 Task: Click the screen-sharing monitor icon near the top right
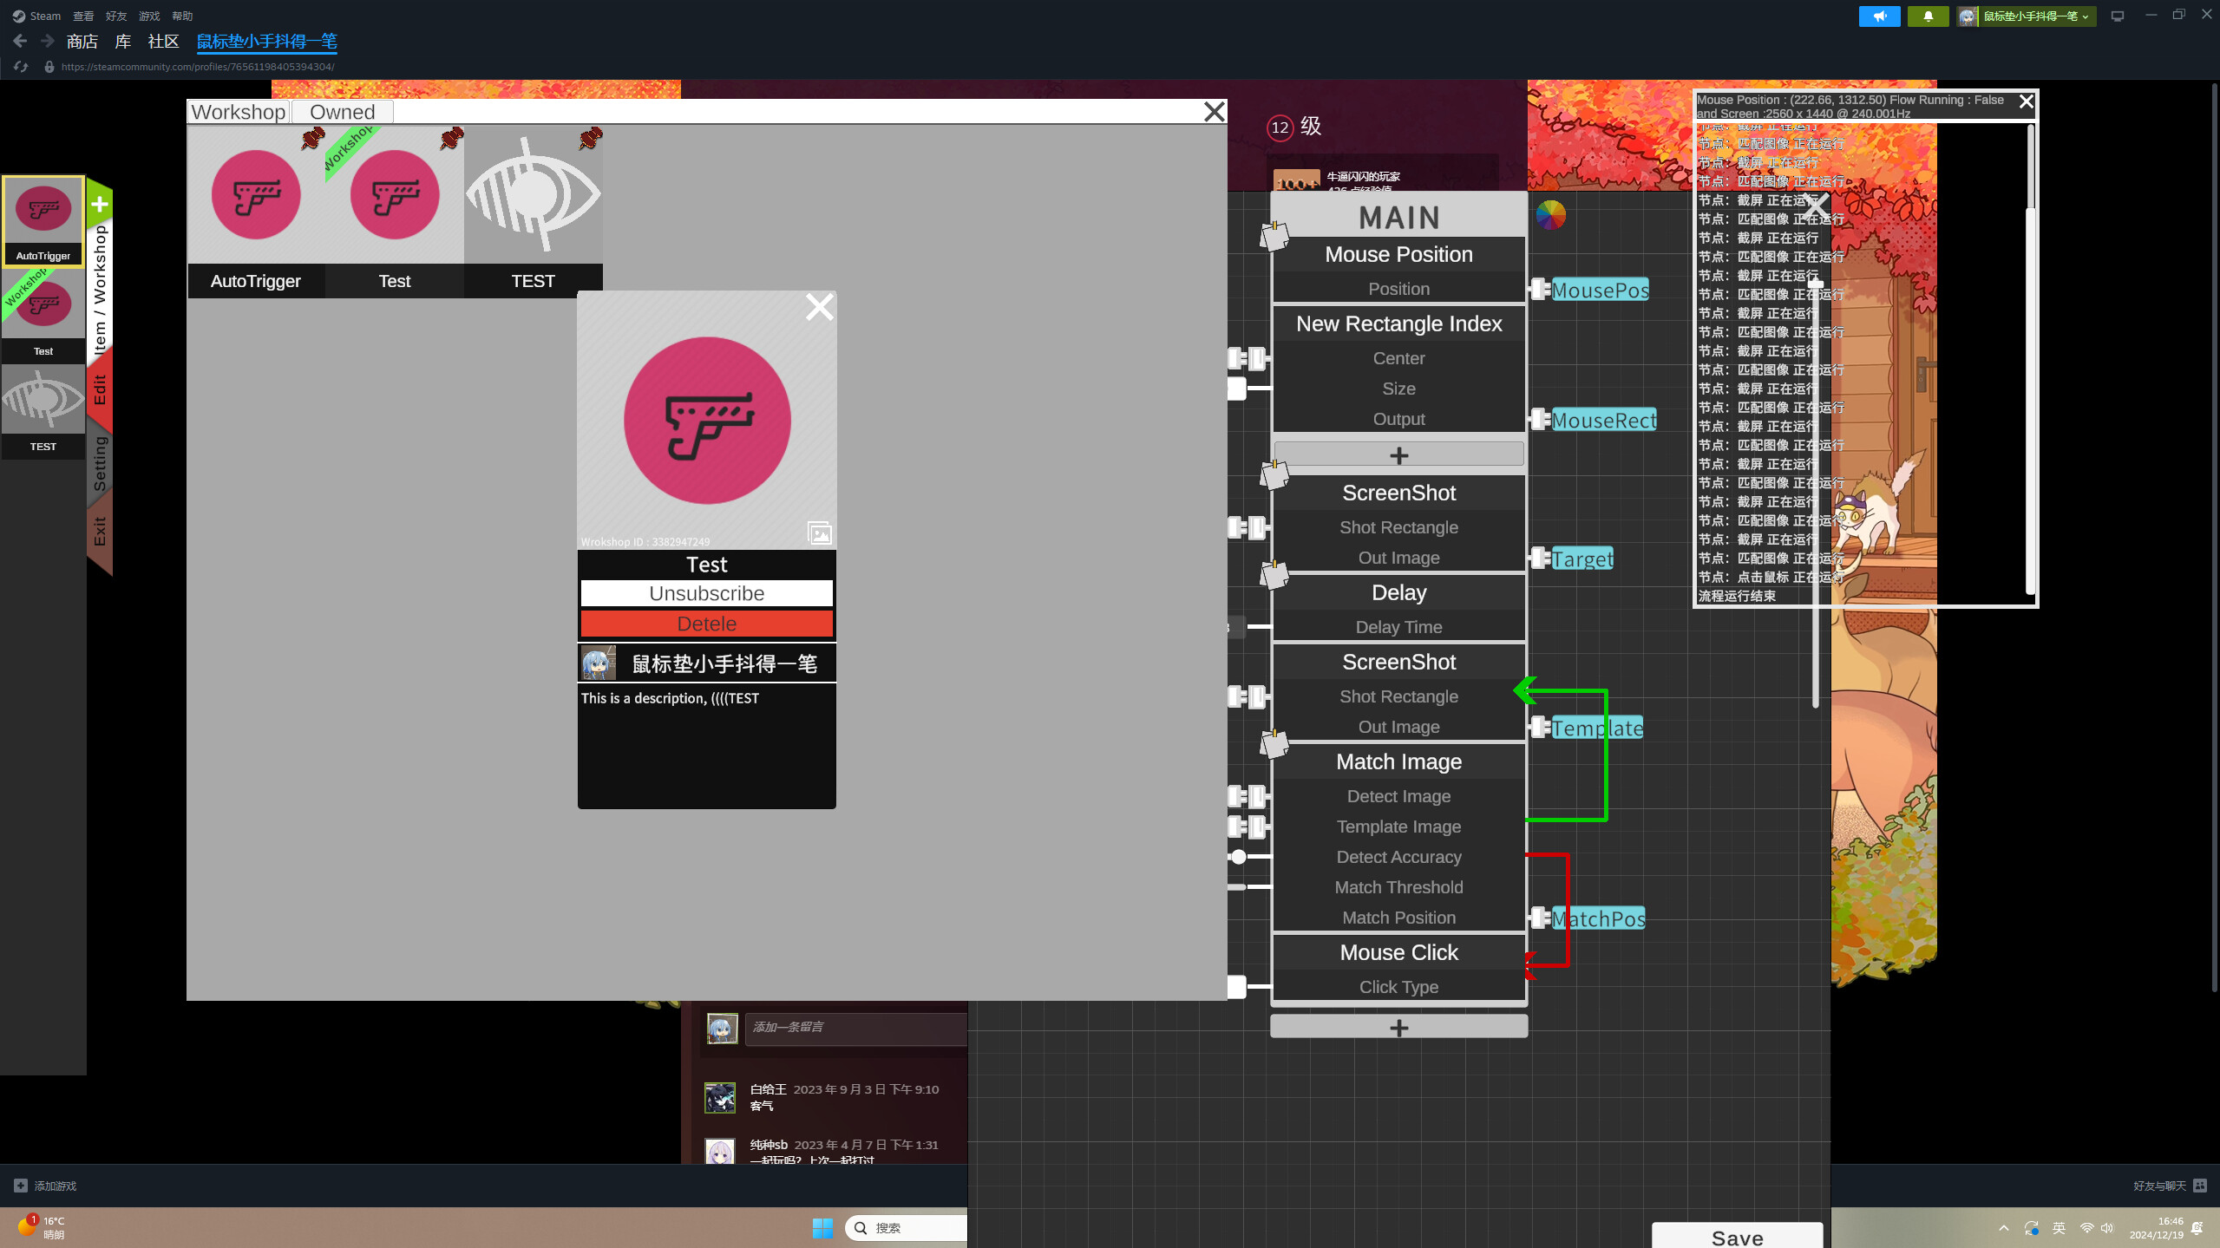click(2117, 16)
